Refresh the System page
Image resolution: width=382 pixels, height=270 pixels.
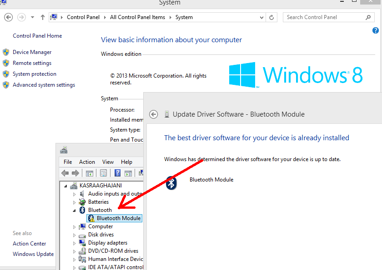click(x=271, y=18)
